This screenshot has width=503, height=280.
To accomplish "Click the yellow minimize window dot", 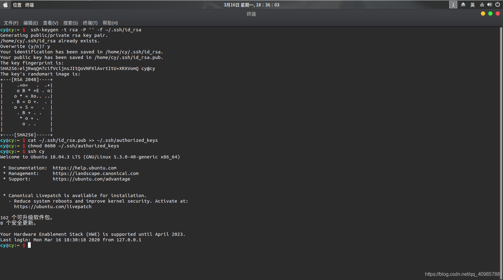I will (x=483, y=14).
